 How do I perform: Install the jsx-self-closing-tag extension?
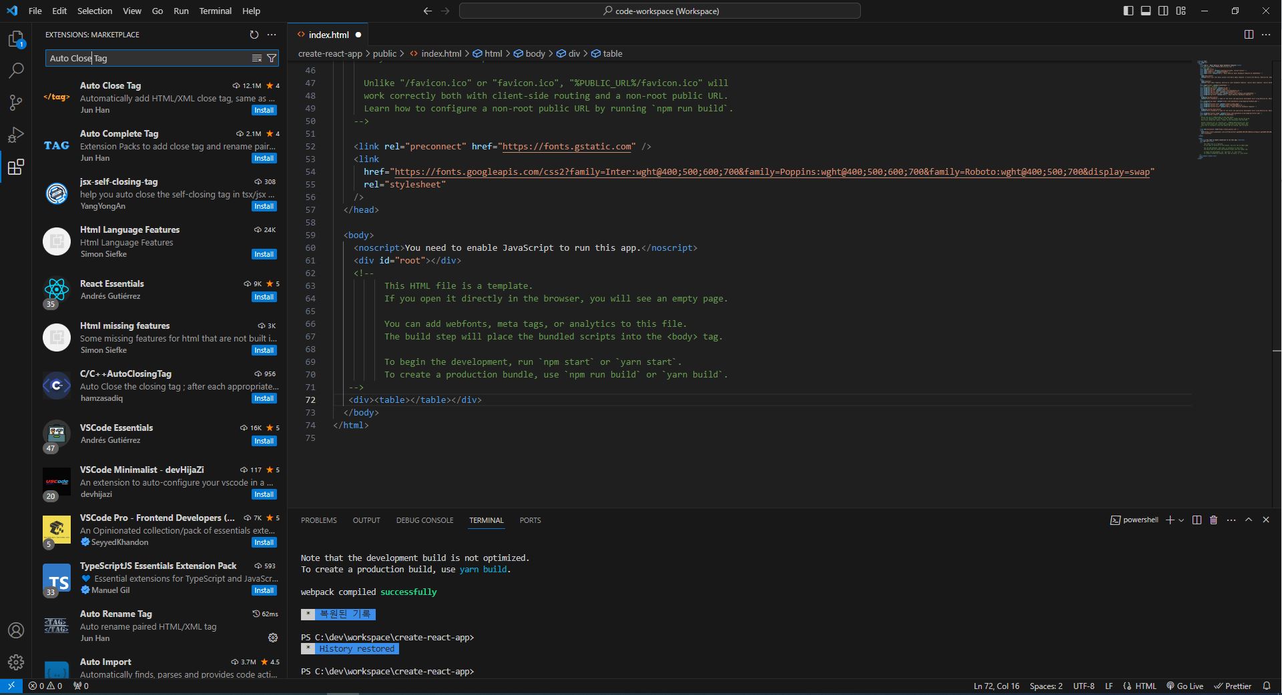click(264, 206)
